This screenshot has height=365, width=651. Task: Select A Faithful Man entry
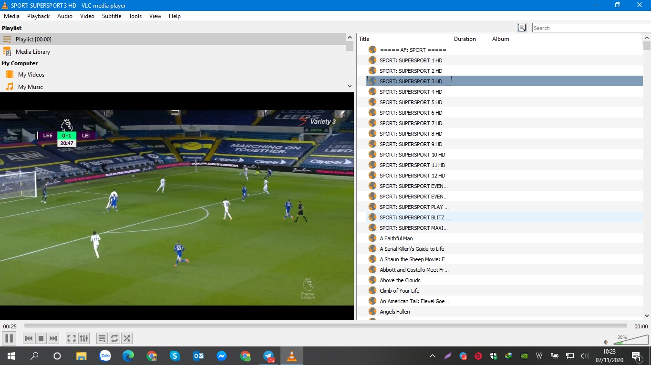tap(396, 238)
